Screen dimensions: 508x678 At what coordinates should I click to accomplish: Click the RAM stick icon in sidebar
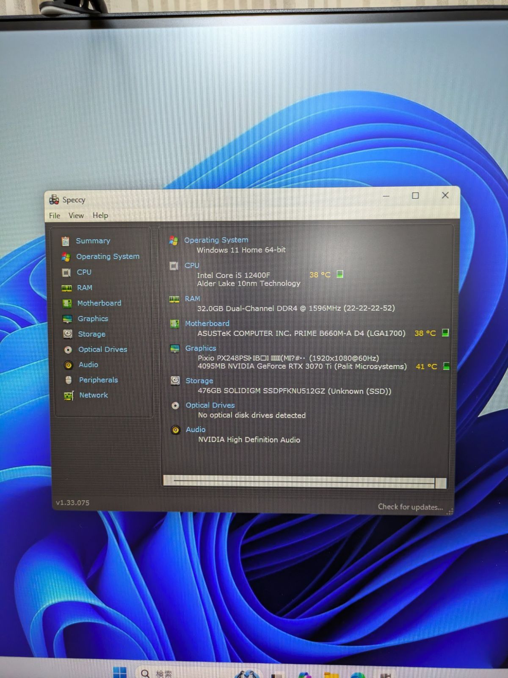tap(66, 288)
